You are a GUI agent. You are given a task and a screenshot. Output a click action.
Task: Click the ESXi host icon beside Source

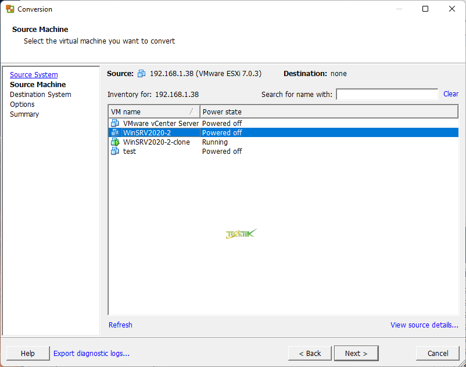click(x=141, y=73)
